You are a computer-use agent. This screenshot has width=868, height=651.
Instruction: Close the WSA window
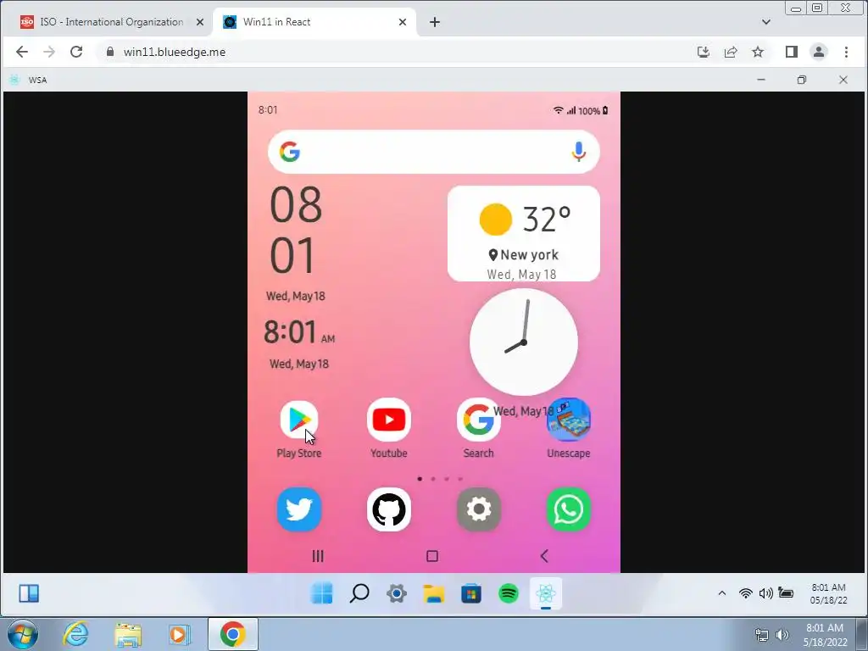coord(843,80)
